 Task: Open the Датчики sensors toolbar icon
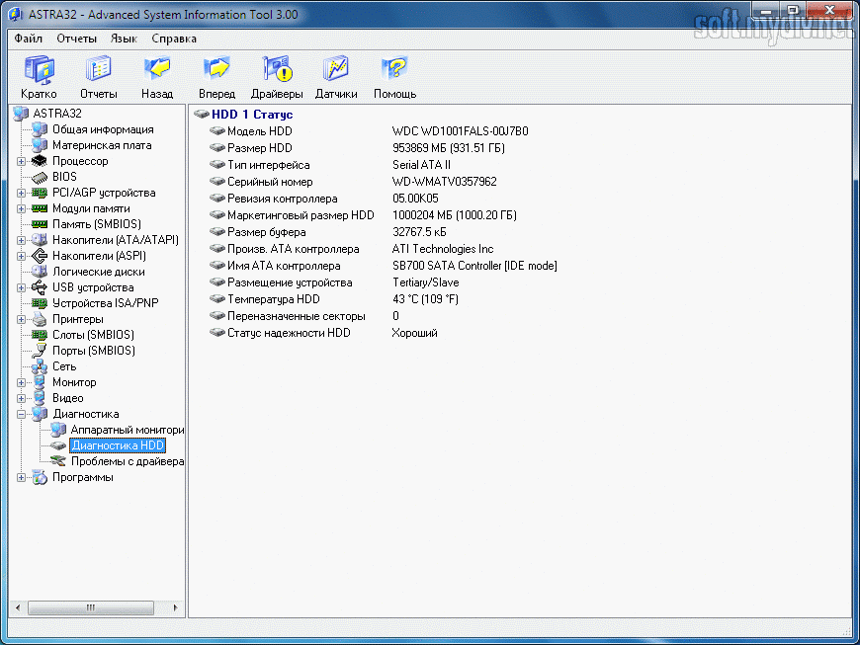click(x=336, y=69)
